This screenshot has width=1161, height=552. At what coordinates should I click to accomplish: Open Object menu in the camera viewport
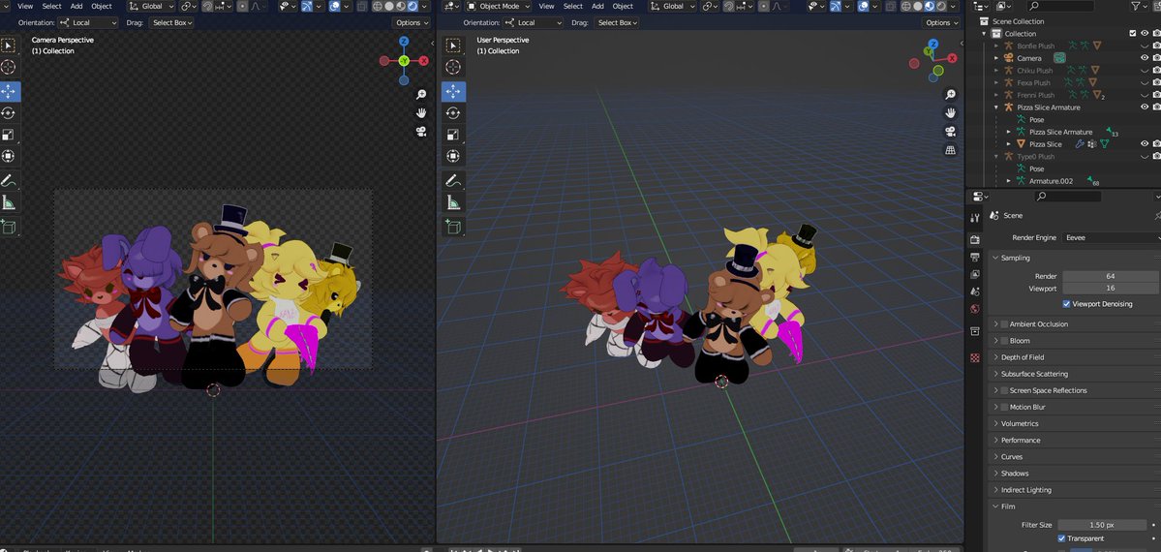tap(102, 6)
